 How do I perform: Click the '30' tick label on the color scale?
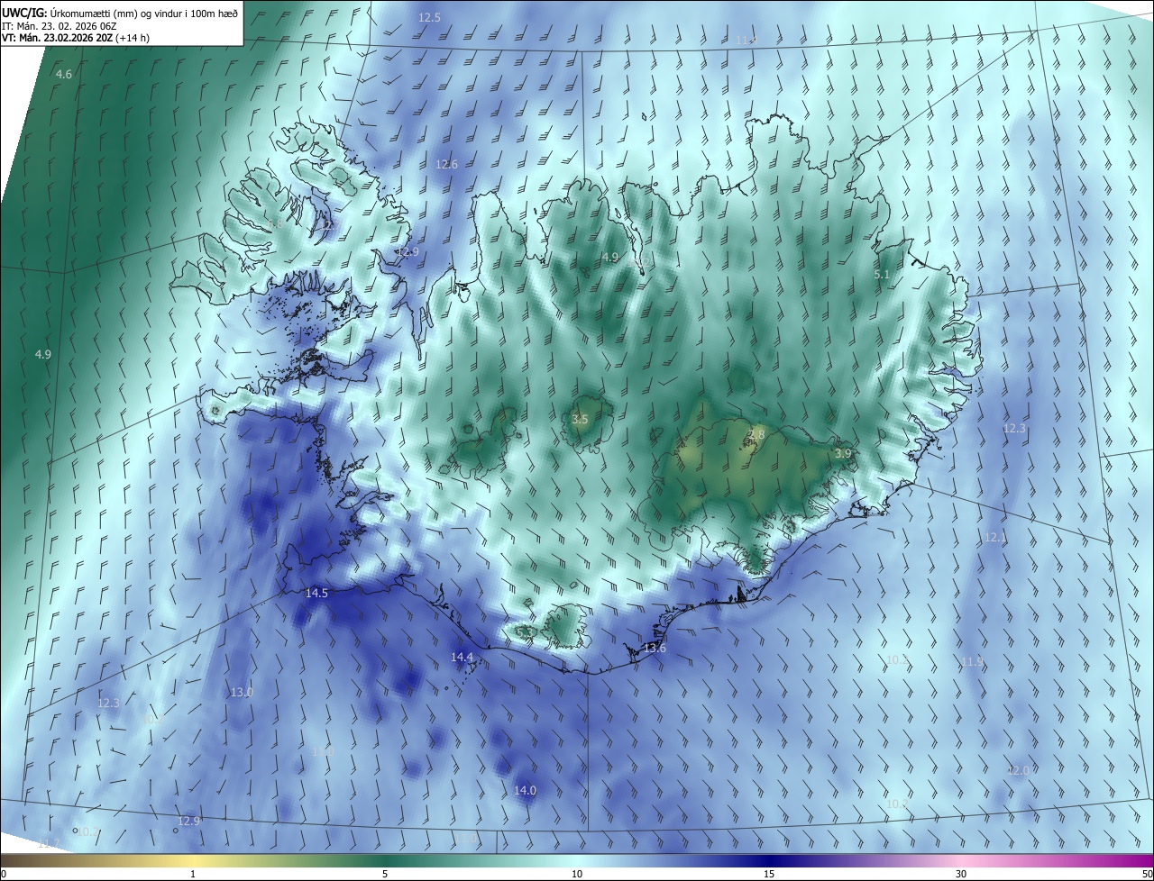(x=961, y=874)
